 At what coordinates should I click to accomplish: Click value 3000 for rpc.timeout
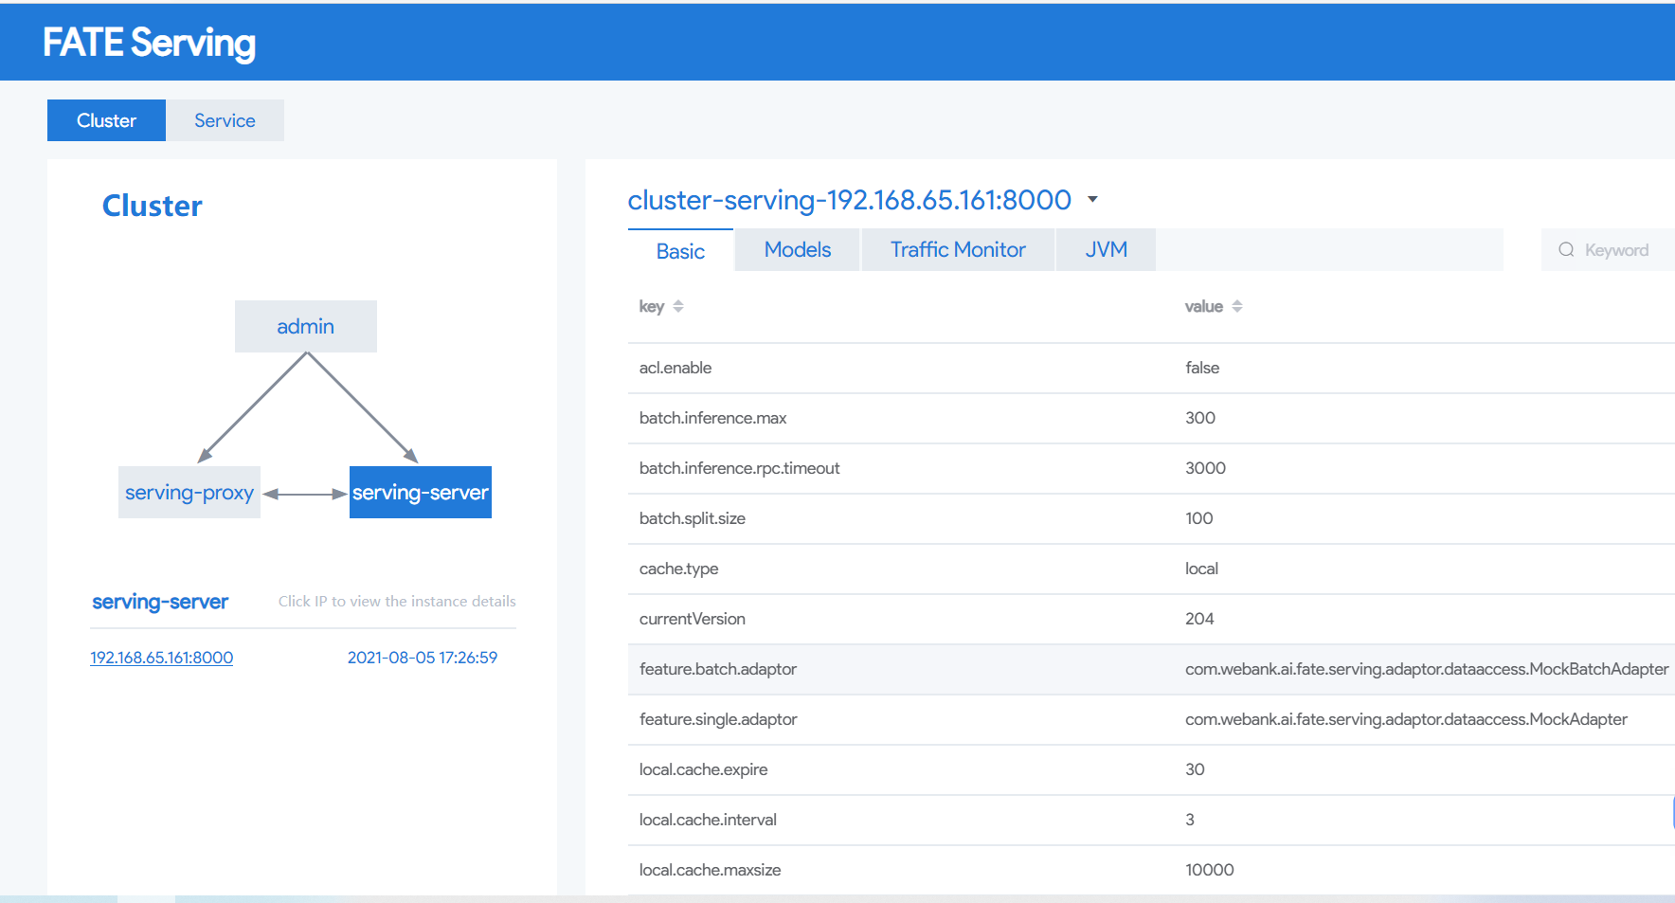pos(1205,468)
